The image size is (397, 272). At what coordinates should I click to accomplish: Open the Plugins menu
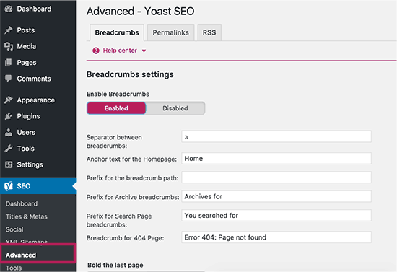[x=28, y=116]
